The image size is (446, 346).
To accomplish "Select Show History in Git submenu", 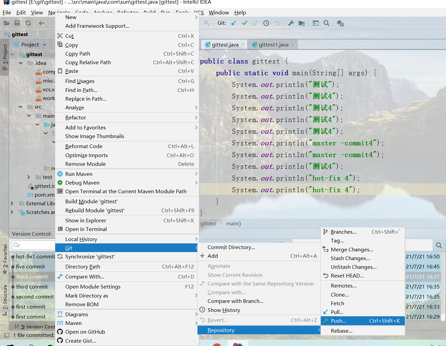I will tap(259, 310).
